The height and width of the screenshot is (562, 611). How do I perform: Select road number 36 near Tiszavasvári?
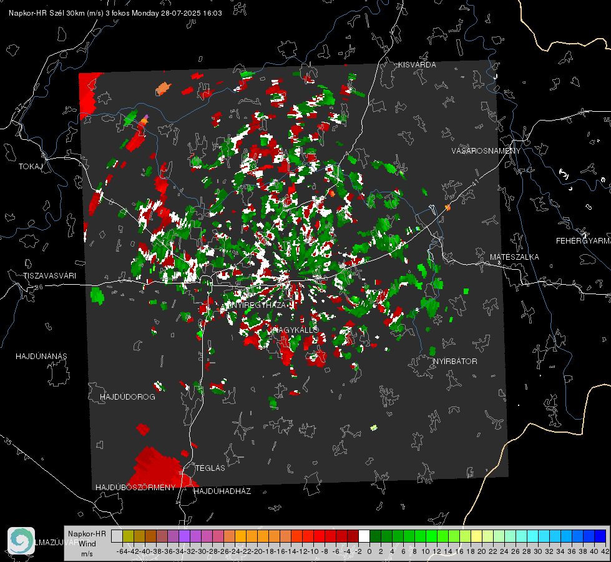point(39,287)
